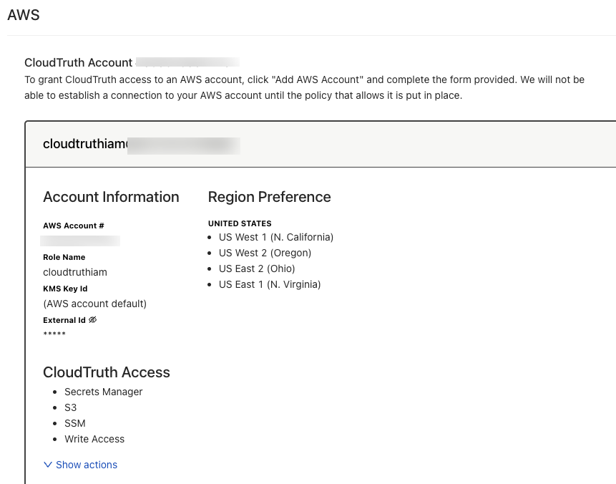The image size is (616, 484).
Task: Select the CloudTruth Account heading
Action: click(x=79, y=62)
